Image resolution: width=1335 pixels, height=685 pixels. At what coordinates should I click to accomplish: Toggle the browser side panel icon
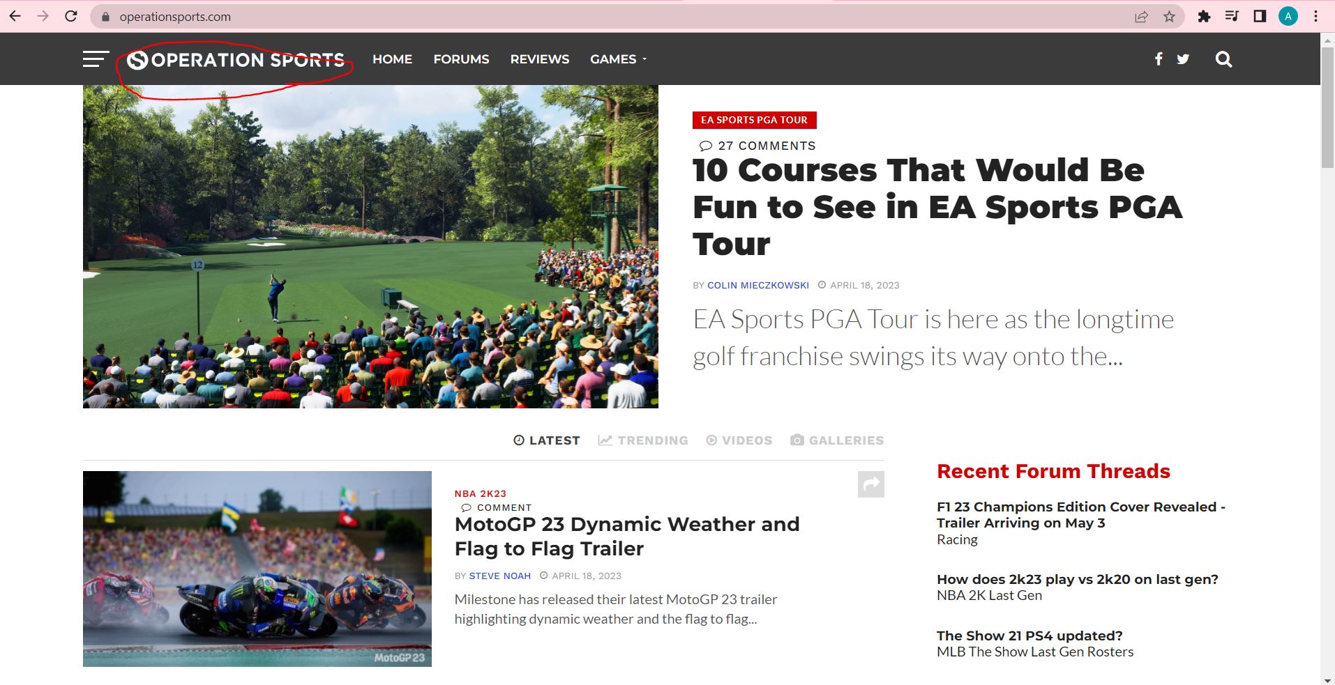point(1260,17)
